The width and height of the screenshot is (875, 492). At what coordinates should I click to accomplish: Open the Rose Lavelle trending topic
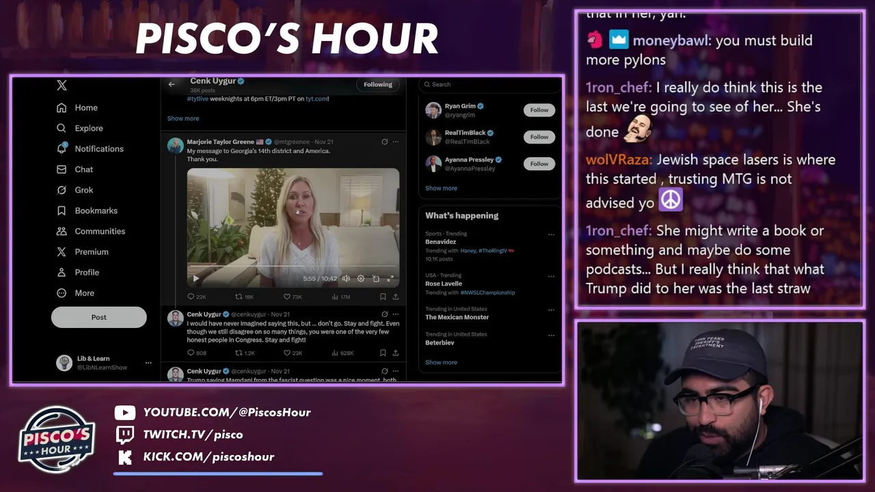(444, 284)
